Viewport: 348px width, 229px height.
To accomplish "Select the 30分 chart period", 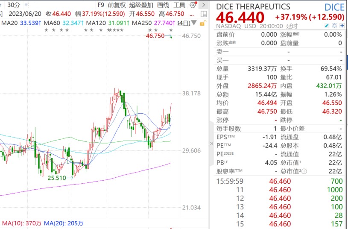I will [x=14, y=5].
